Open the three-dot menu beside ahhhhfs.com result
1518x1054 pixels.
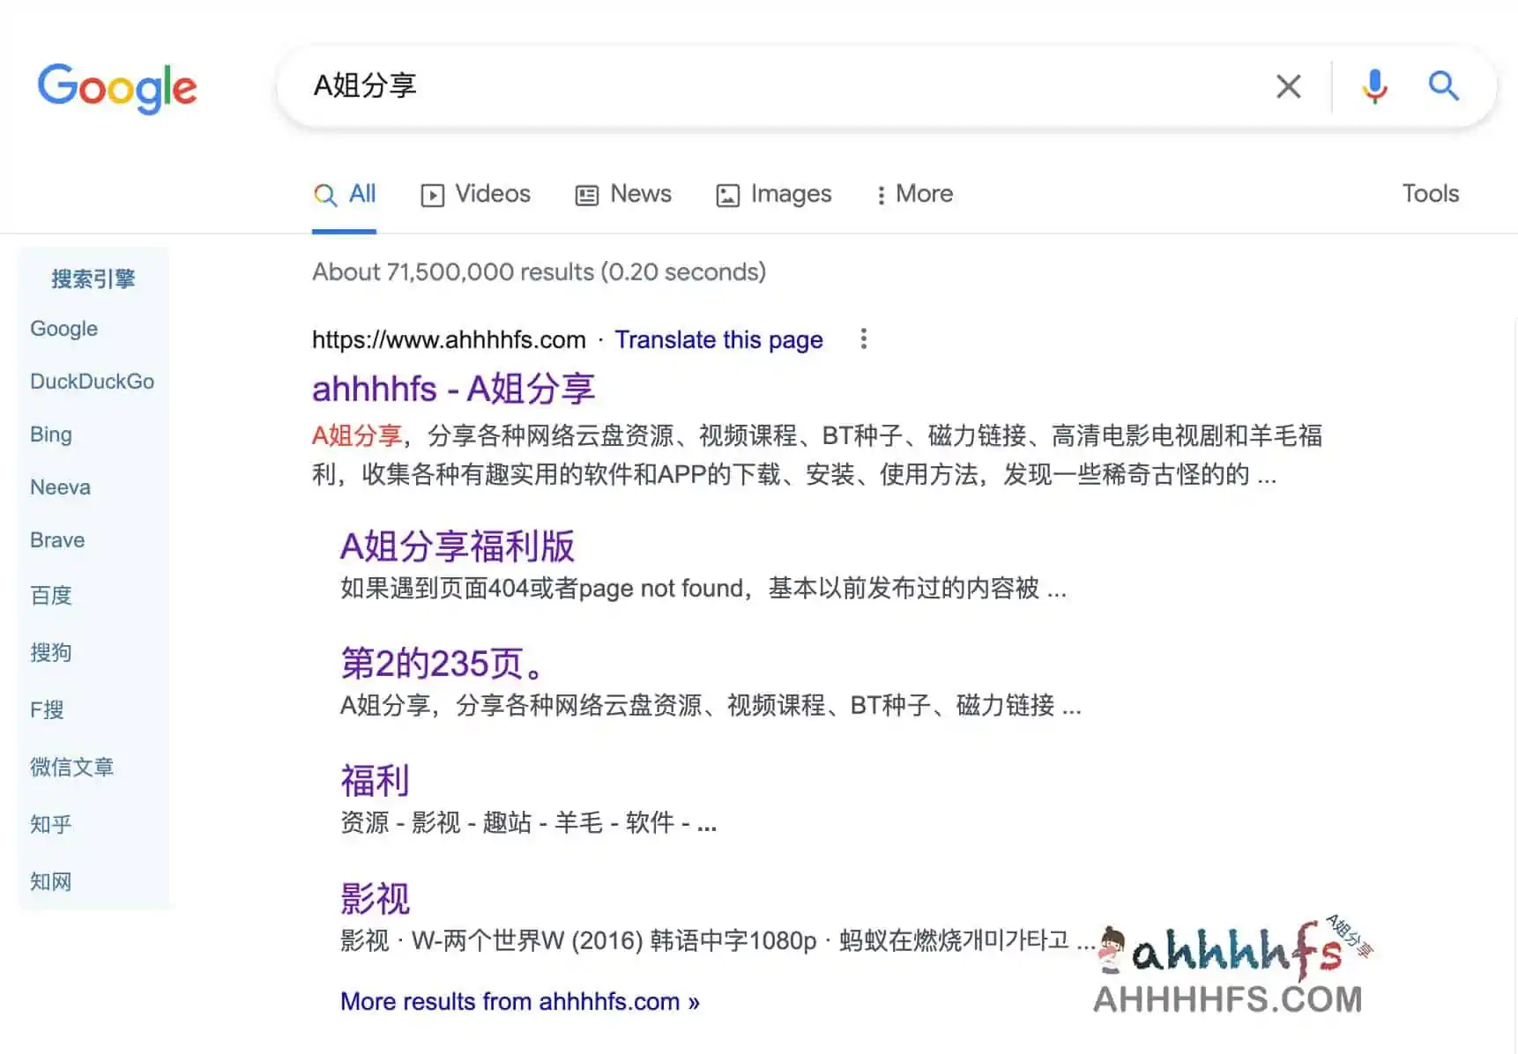(x=863, y=339)
